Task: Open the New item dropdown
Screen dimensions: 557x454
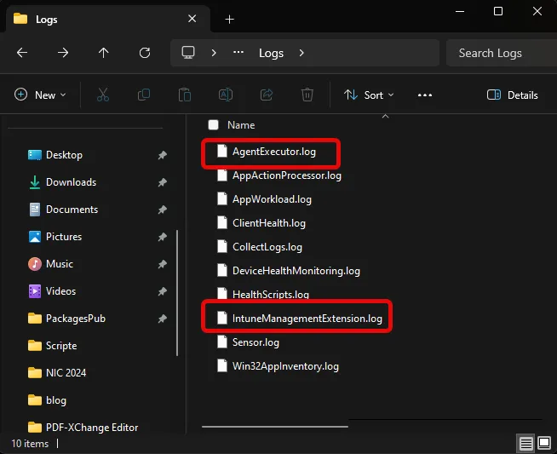Action: (40, 95)
